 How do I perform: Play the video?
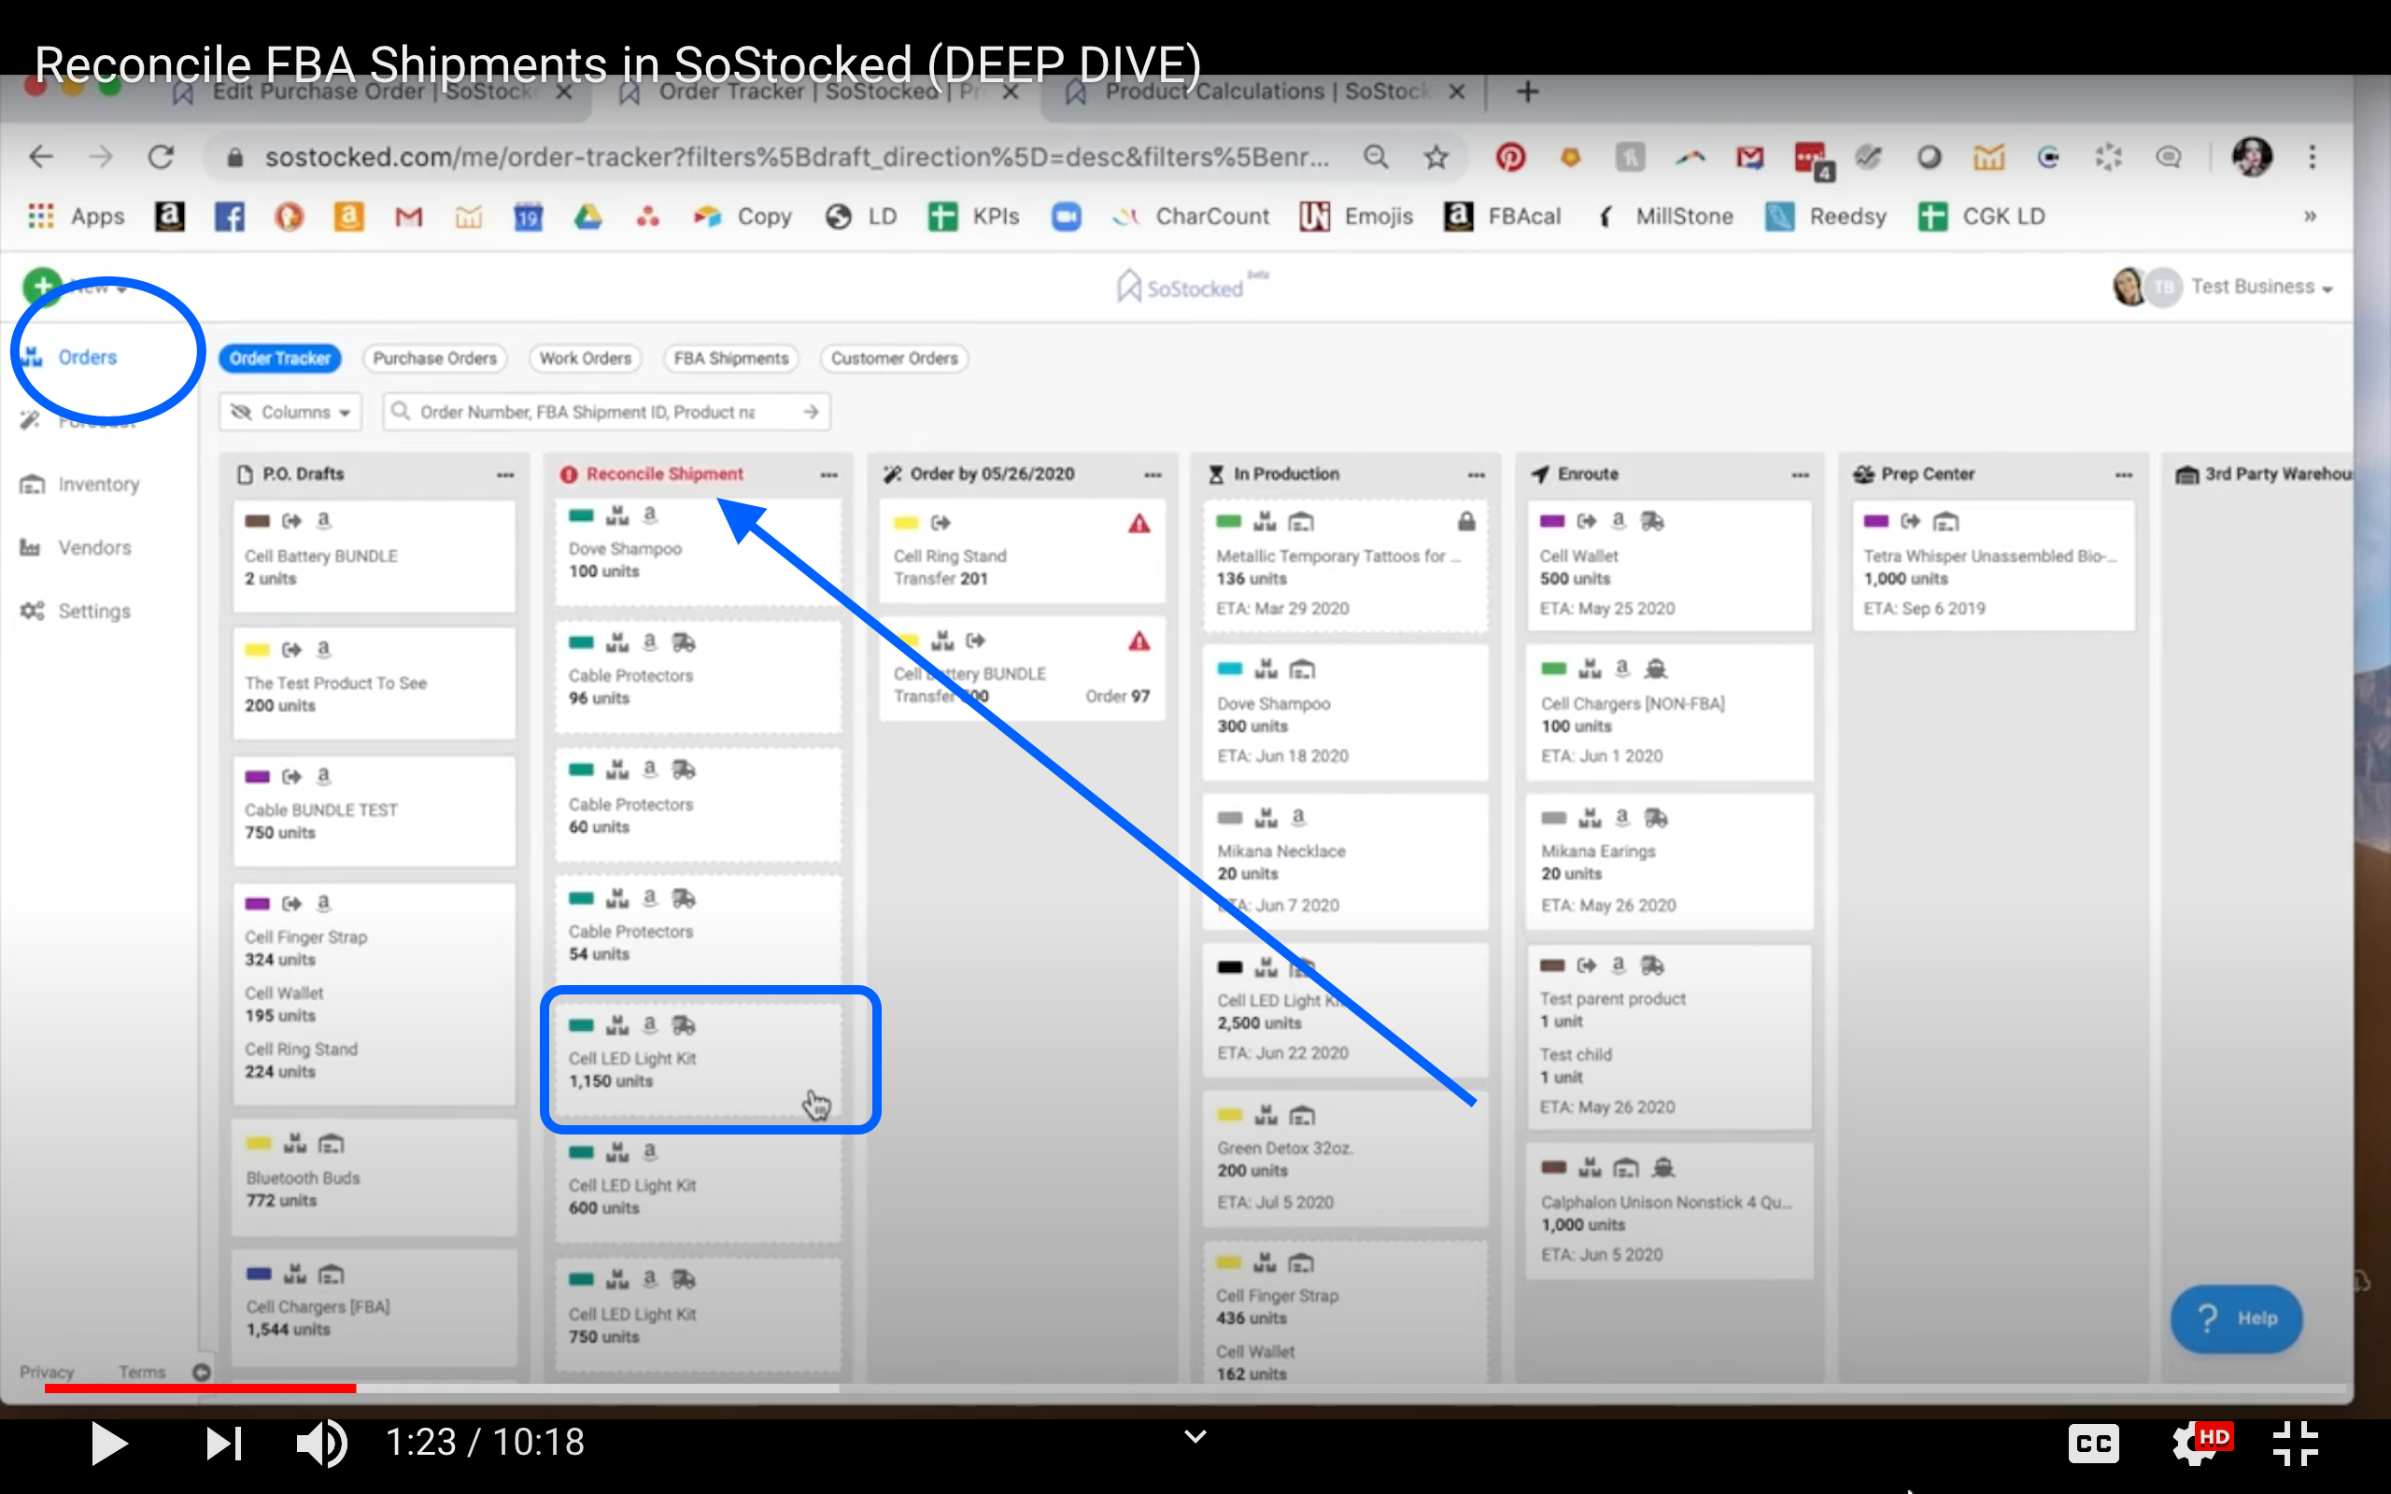coord(108,1443)
